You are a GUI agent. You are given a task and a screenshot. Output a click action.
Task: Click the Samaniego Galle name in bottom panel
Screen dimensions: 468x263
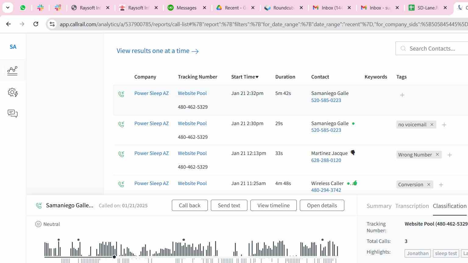[x=69, y=205]
